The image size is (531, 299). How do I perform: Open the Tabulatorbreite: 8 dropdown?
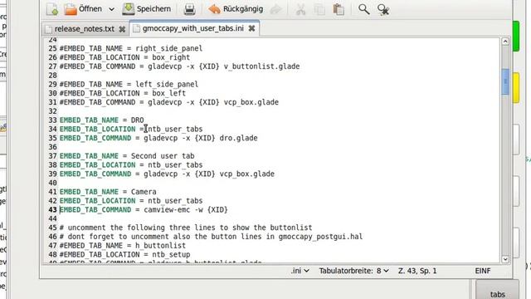(353, 271)
